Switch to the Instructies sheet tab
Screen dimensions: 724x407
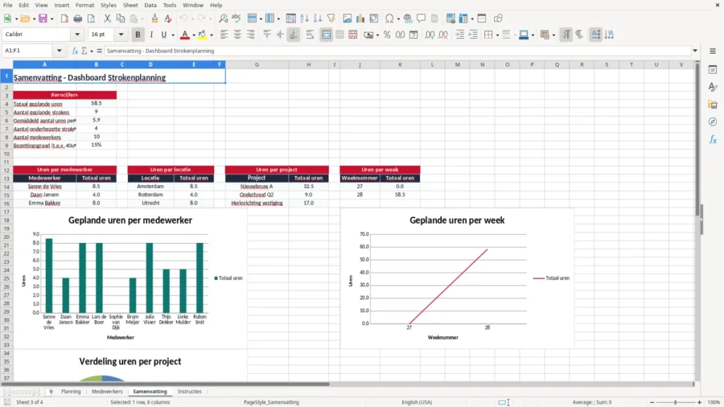coord(189,391)
